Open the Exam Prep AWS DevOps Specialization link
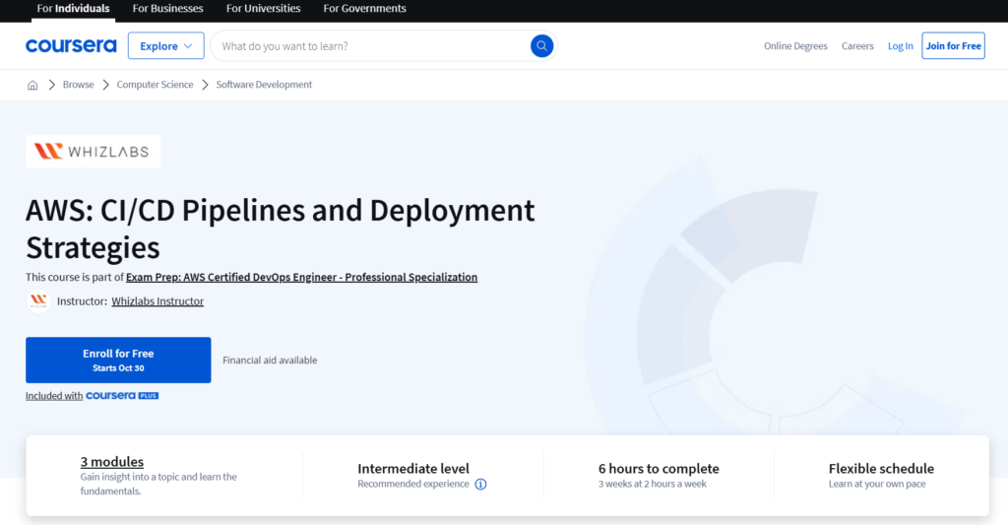This screenshot has height=525, width=1008. point(301,278)
